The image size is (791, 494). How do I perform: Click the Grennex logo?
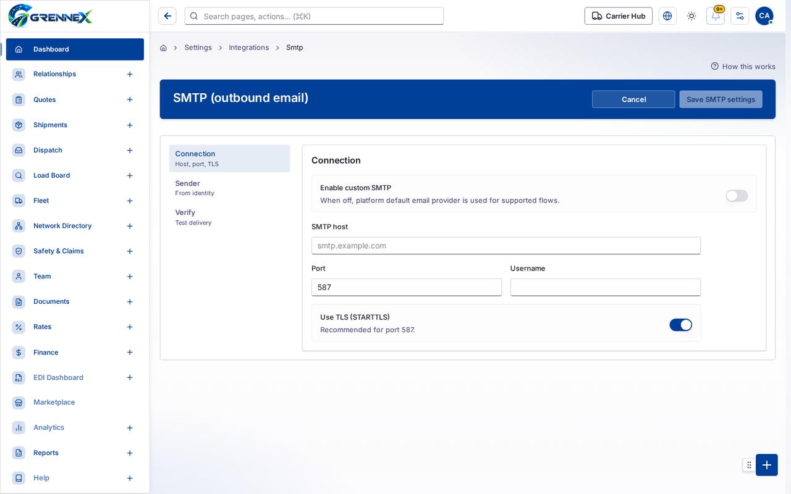pos(50,15)
